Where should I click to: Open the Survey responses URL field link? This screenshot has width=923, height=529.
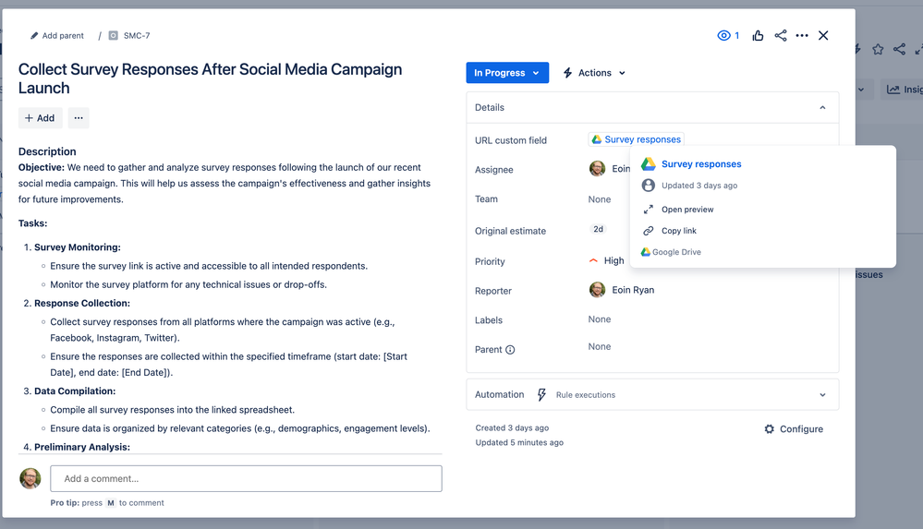[x=637, y=139]
